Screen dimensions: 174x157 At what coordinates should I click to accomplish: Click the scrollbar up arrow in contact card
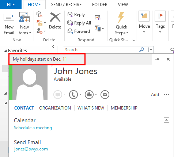click(x=166, y=120)
